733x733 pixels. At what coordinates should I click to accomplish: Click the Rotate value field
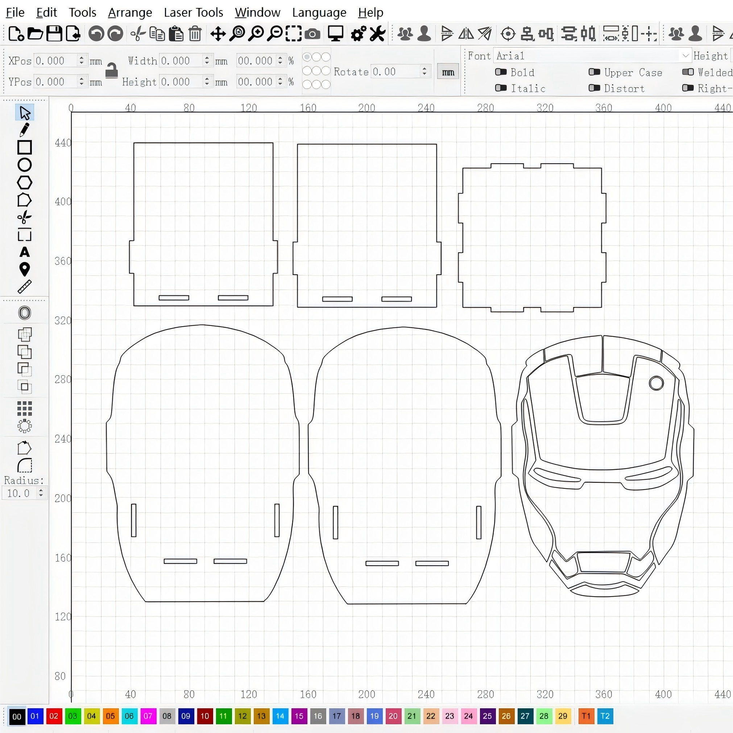click(396, 71)
